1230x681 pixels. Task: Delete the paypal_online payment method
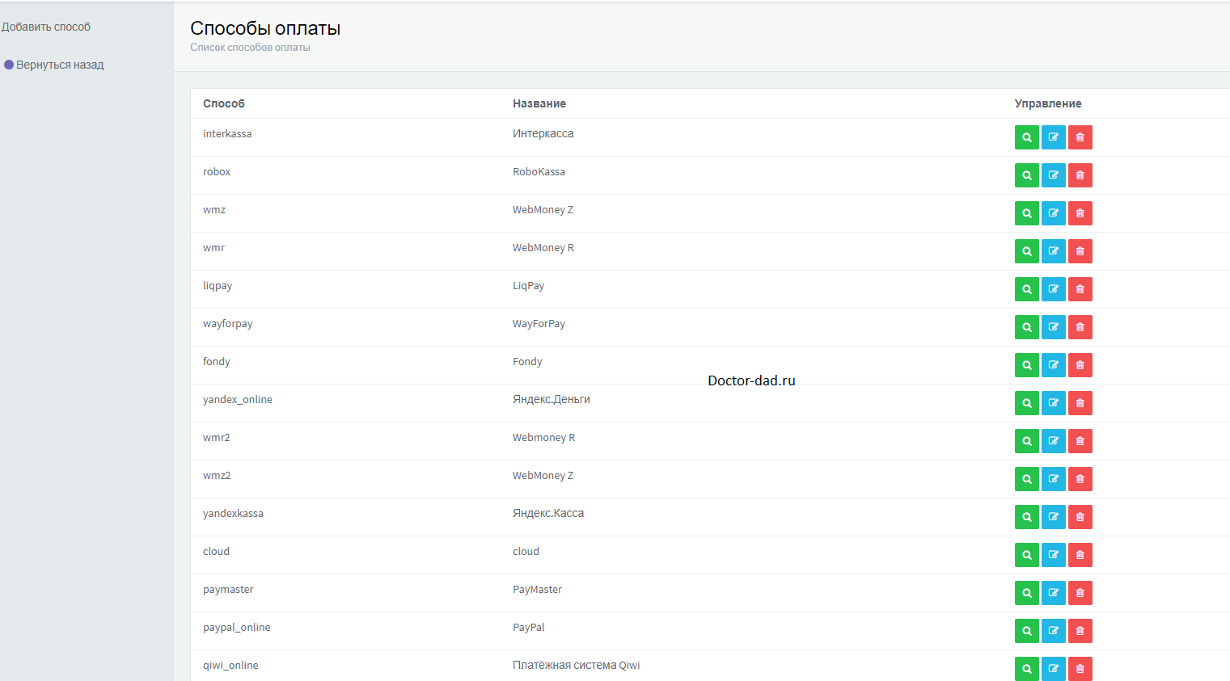point(1080,631)
